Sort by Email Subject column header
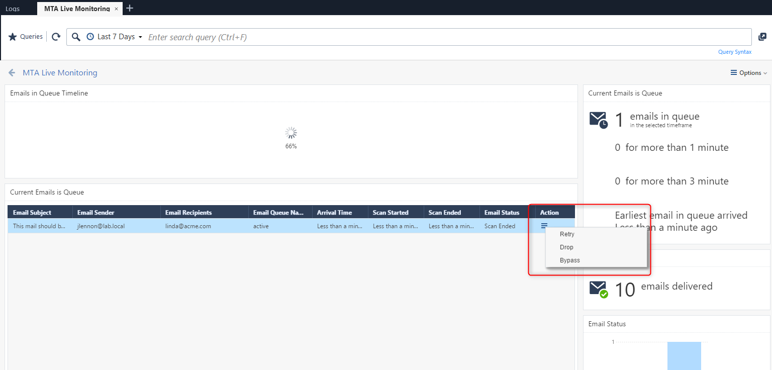The image size is (772, 370). pos(40,212)
